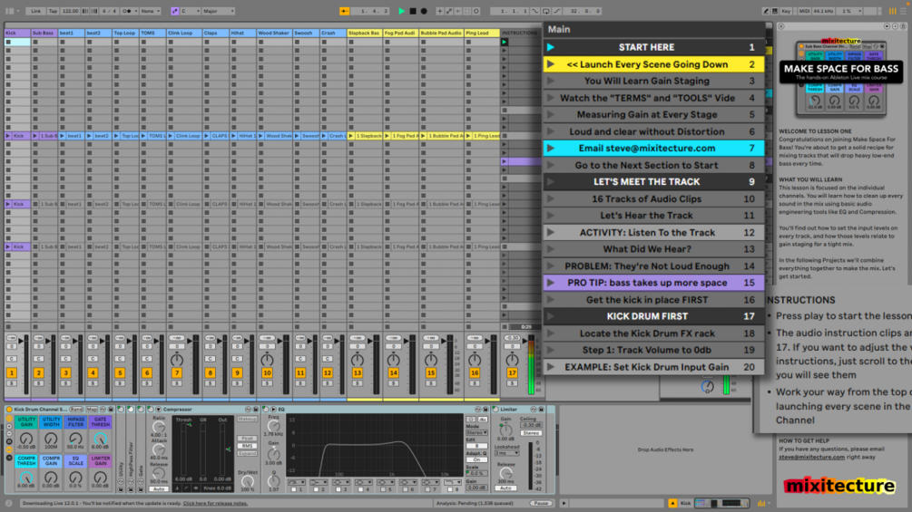Stop the transport
Viewport: 912px width, 512px height.
coord(412,11)
